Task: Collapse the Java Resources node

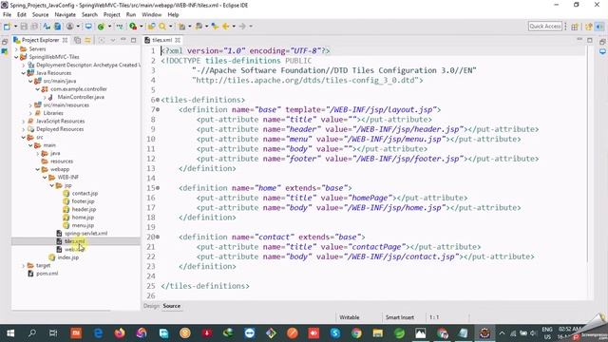Action: (x=23, y=73)
